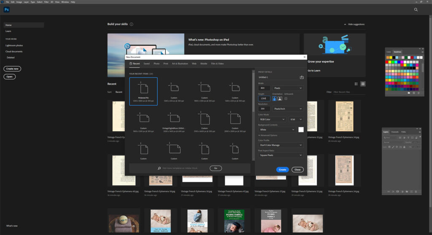Click create new swatch icon

click(x=414, y=93)
